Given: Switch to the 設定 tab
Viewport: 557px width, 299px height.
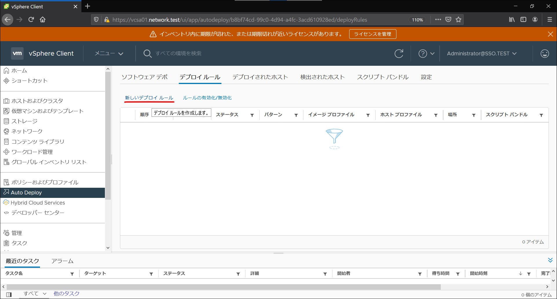Looking at the screenshot, I should click(426, 77).
